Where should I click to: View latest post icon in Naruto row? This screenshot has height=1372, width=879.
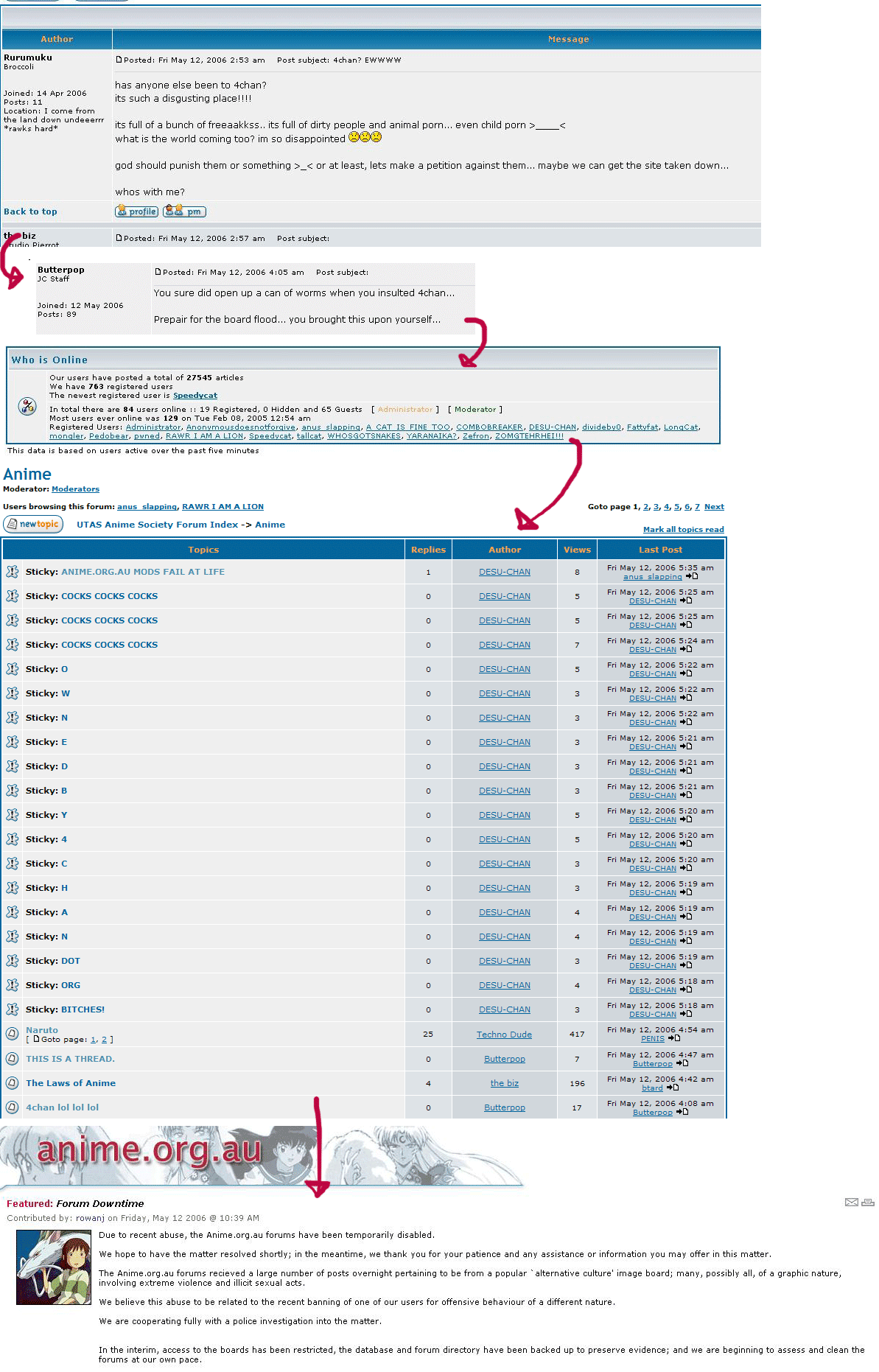pyautogui.click(x=673, y=1038)
